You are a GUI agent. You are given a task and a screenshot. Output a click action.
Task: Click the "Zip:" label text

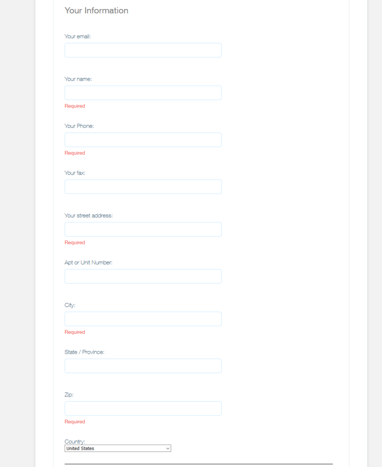[69, 394]
